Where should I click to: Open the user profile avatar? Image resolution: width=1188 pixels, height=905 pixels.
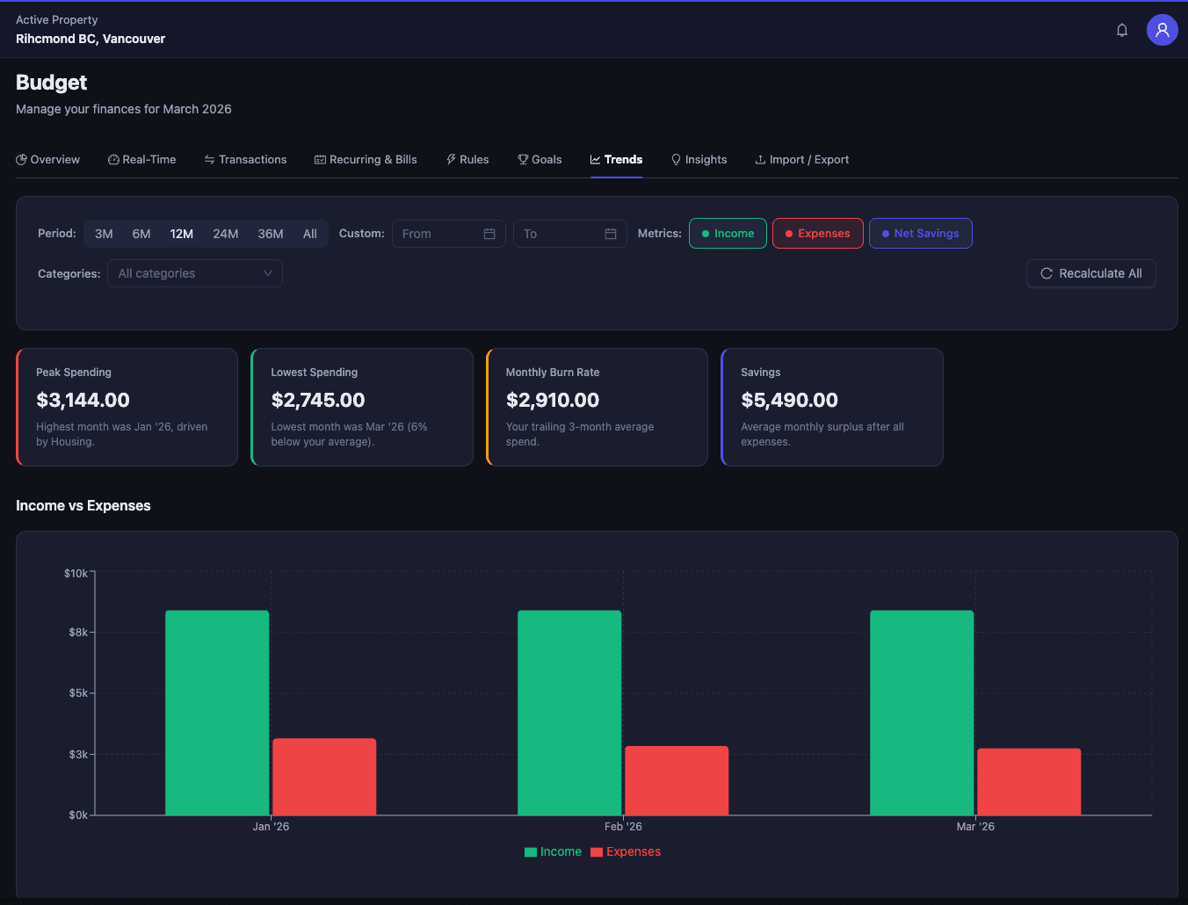click(x=1162, y=30)
